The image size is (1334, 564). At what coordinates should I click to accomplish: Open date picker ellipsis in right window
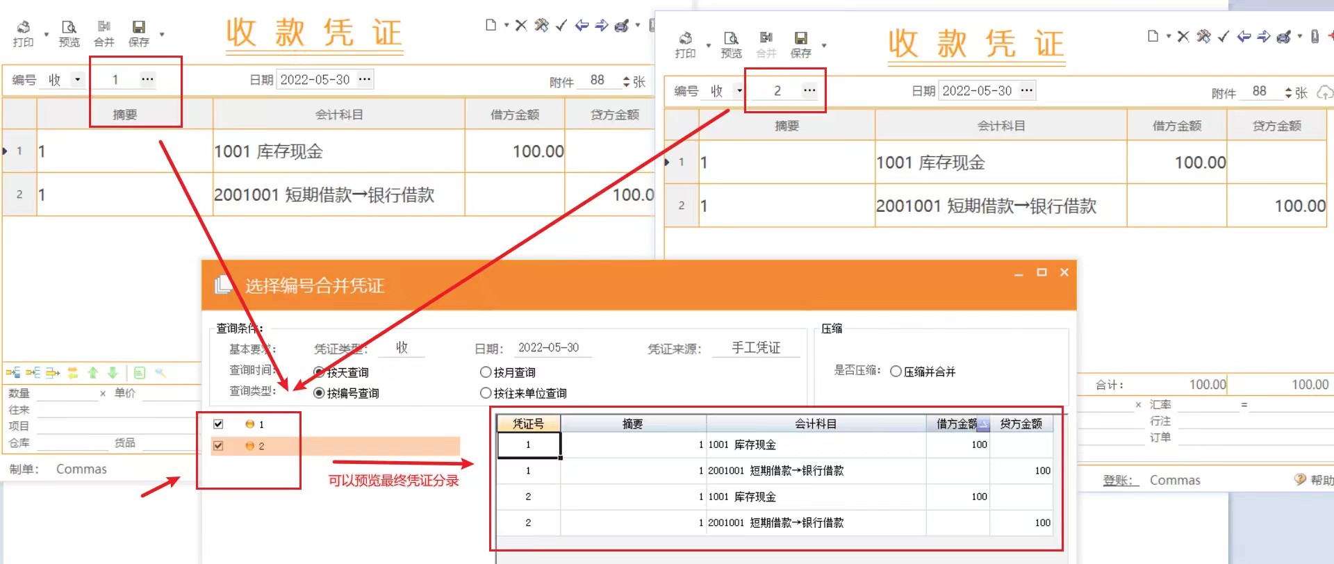1027,90
